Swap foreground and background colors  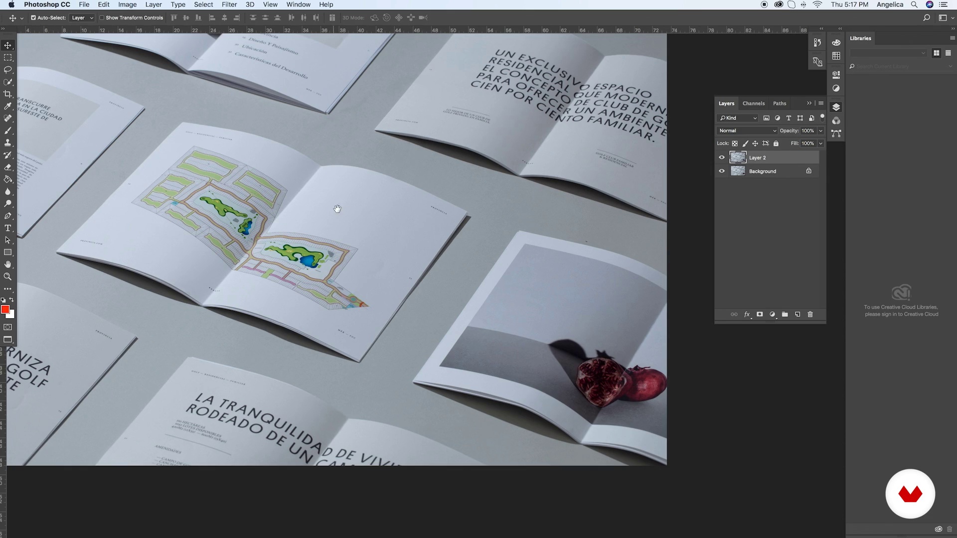(11, 300)
